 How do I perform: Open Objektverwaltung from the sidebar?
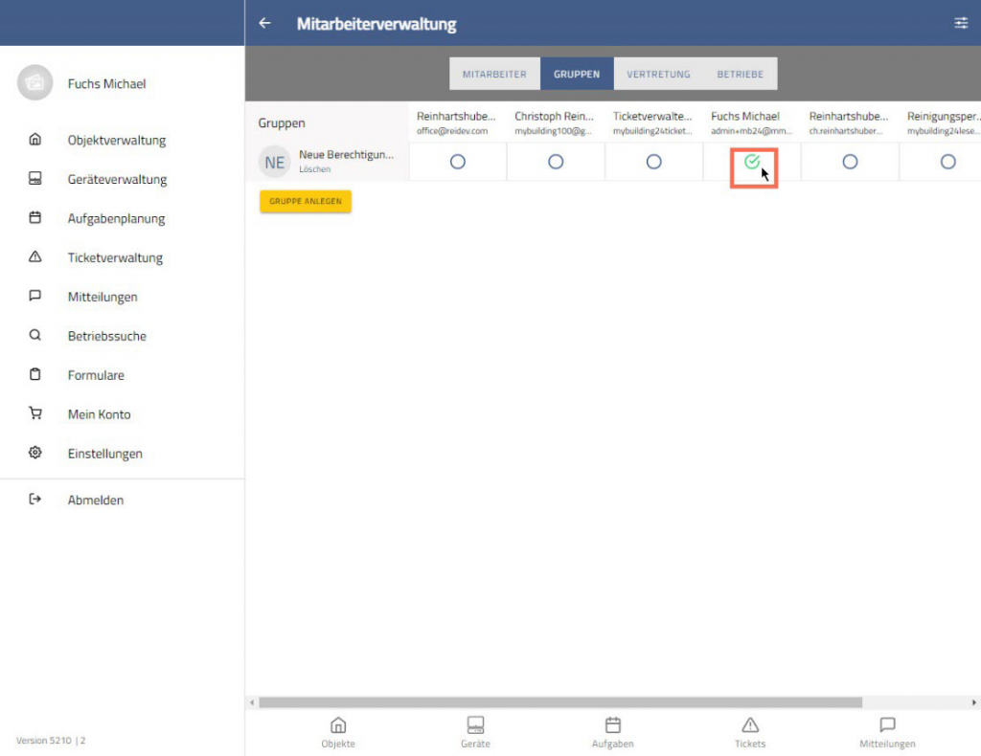[x=116, y=140]
